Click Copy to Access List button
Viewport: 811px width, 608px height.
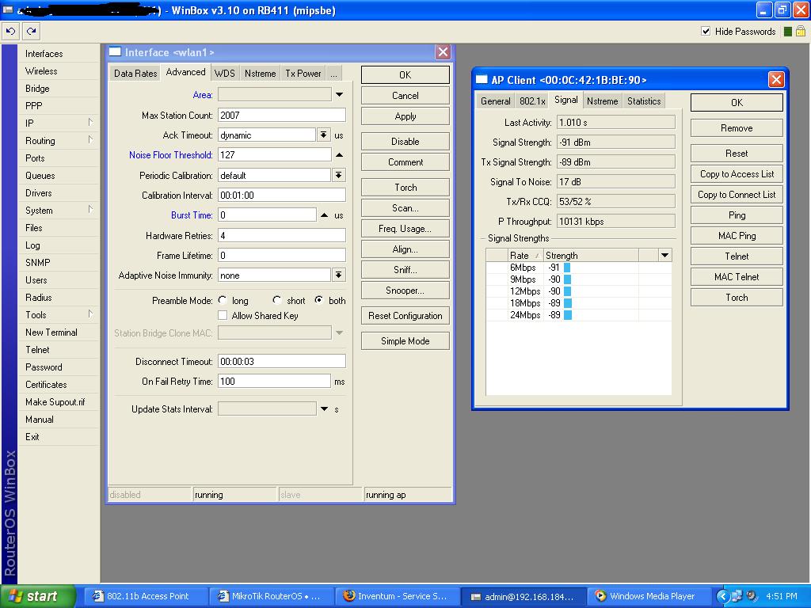point(737,174)
